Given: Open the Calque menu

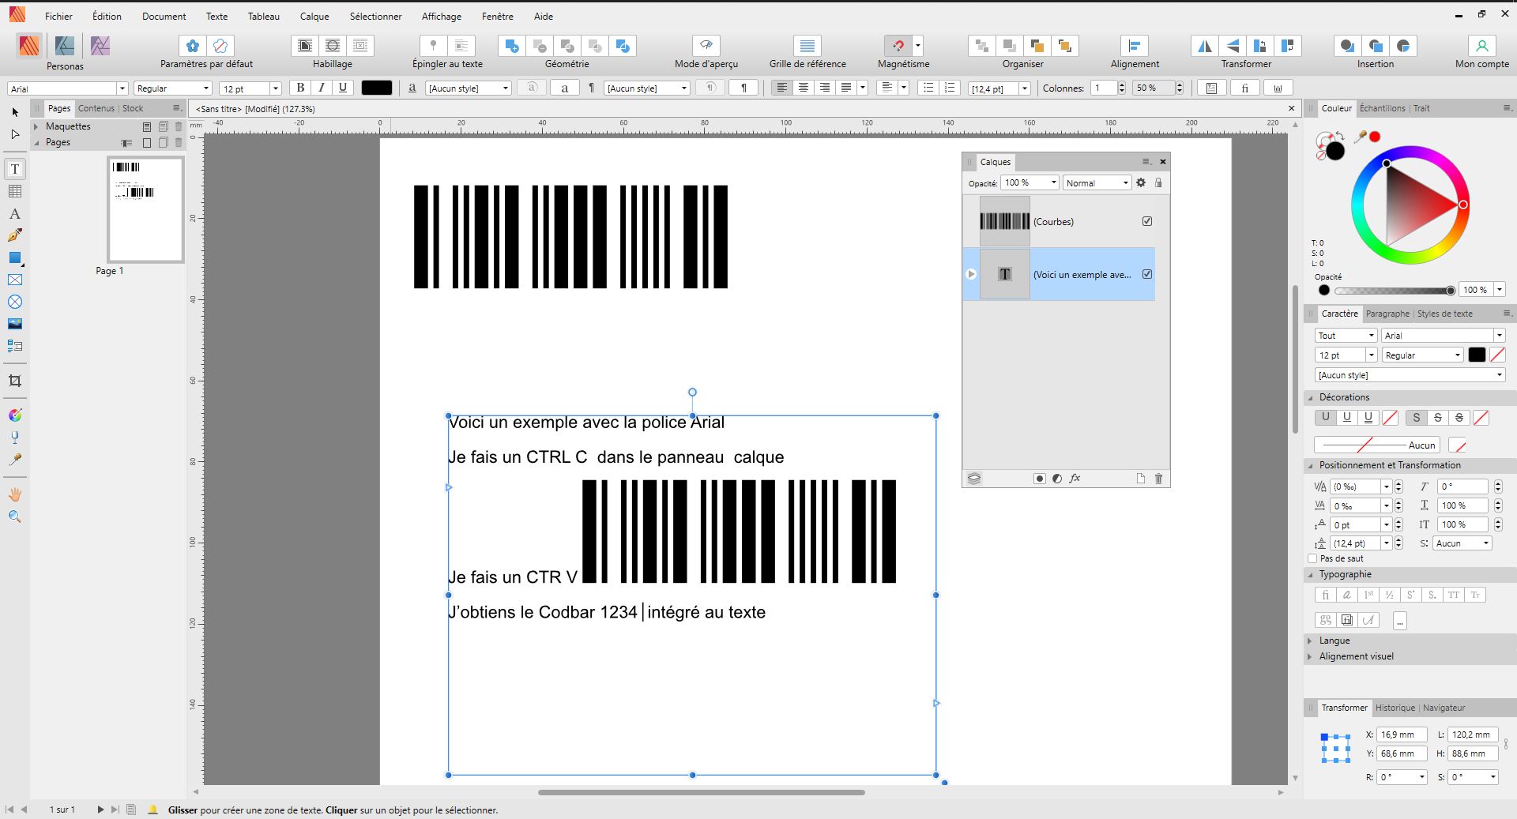Looking at the screenshot, I should 314,16.
